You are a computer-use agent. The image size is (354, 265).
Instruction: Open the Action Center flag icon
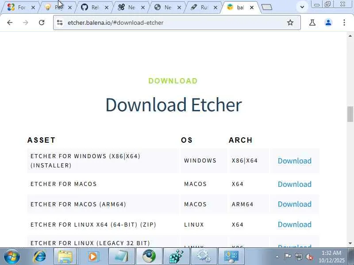coord(288,257)
